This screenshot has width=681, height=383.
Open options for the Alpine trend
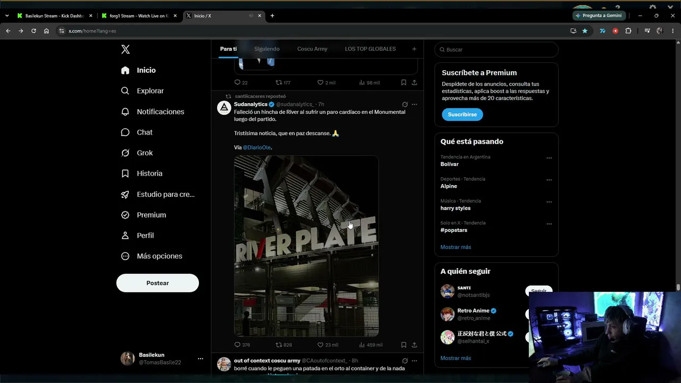point(549,180)
